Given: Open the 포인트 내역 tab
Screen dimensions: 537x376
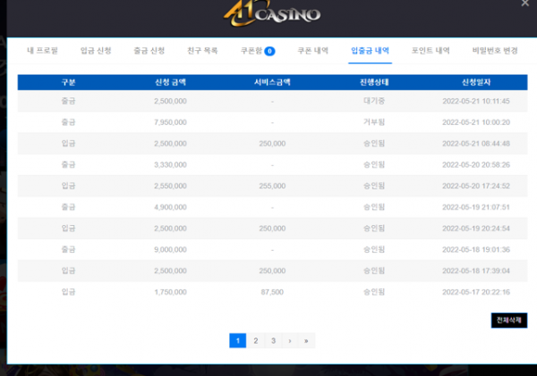Looking at the screenshot, I should pos(430,52).
